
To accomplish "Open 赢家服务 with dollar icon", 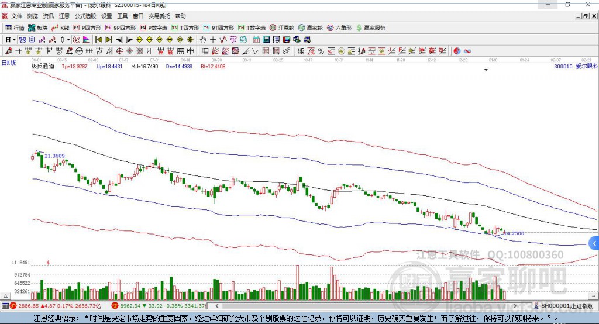I will click(x=370, y=28).
